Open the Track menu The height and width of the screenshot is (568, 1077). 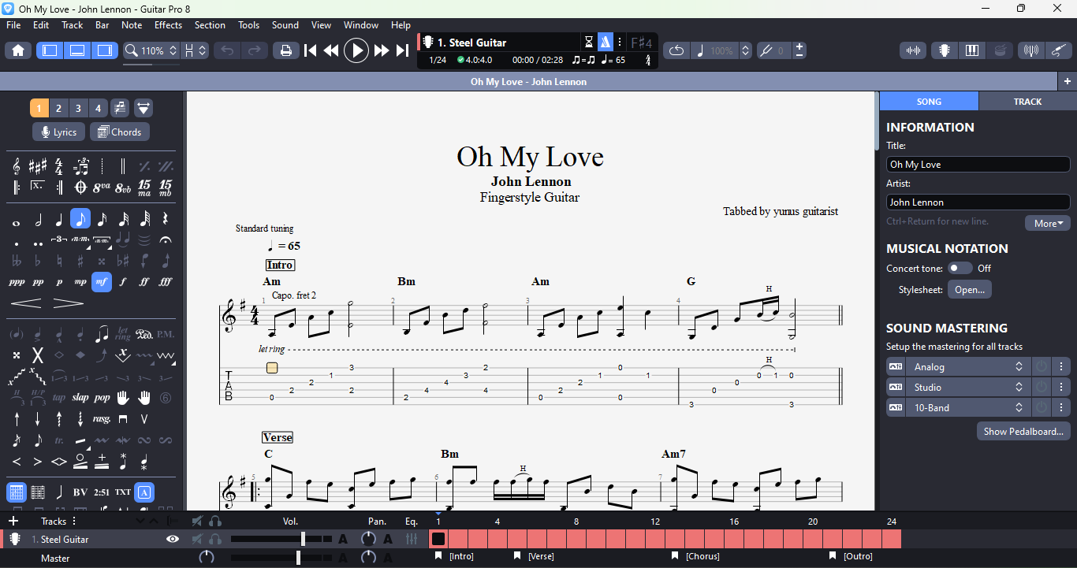(x=73, y=25)
